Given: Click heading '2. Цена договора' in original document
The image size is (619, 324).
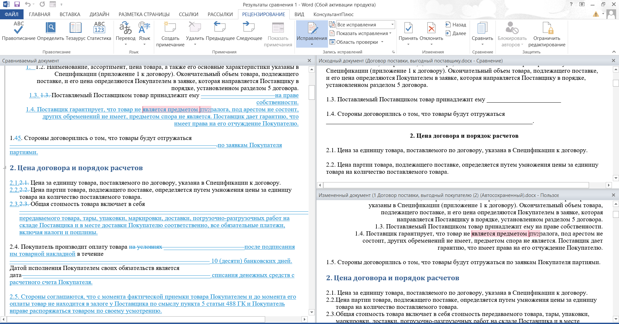Looking at the screenshot, I should [464, 136].
